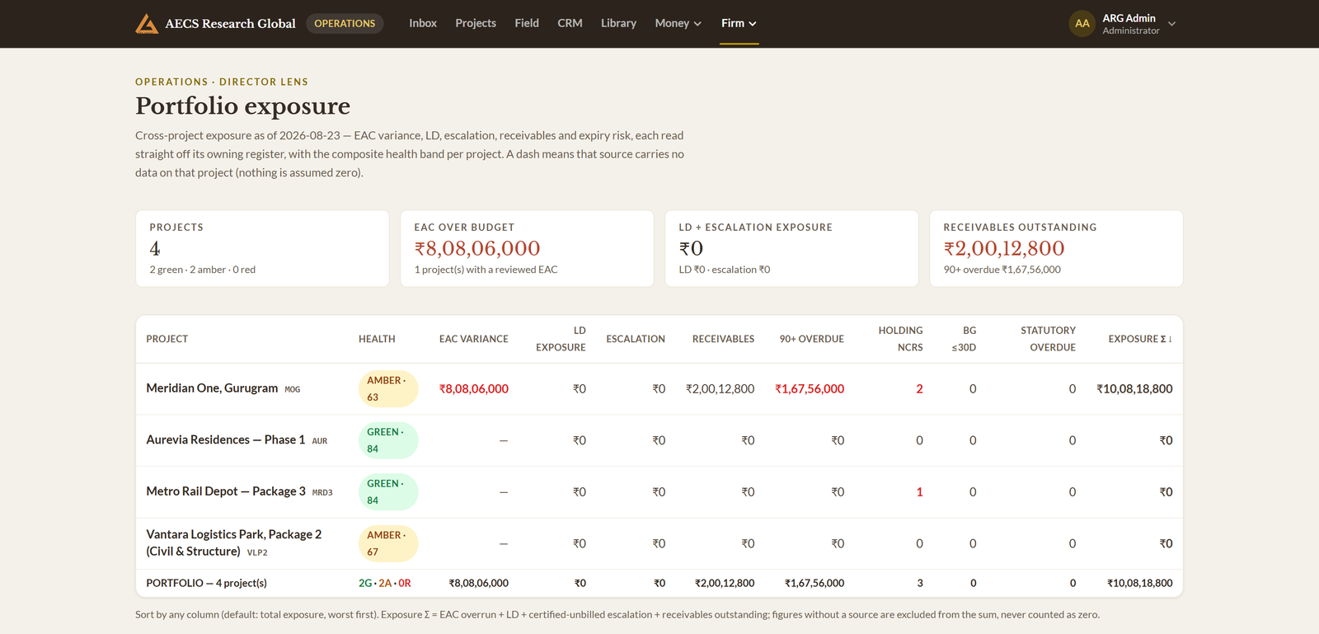The image size is (1319, 634).
Task: Click Vantara Logistics Park AMBER 67 badge
Action: click(387, 543)
